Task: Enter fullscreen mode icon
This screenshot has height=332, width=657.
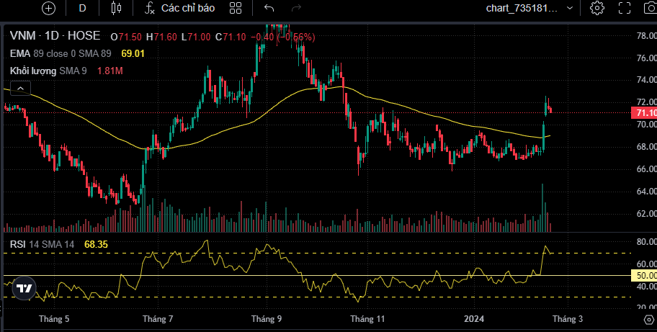Action: 625,8
